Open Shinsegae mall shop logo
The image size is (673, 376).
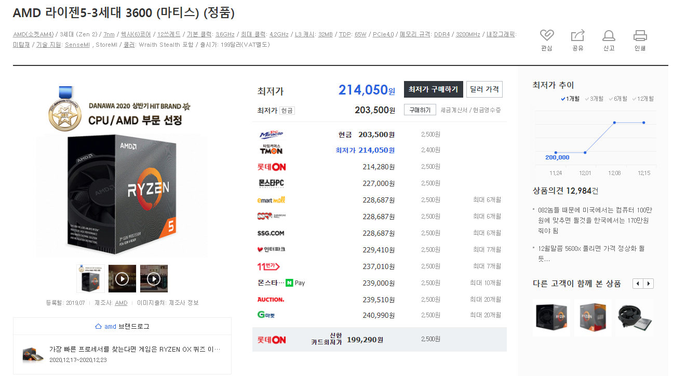click(x=271, y=216)
